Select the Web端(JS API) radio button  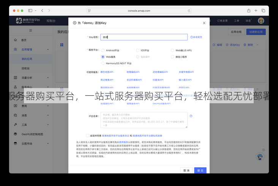point(172,50)
